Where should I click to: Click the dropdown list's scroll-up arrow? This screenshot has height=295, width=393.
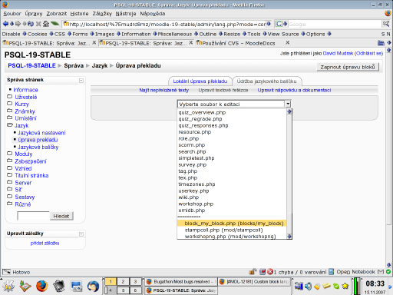coord(289,111)
